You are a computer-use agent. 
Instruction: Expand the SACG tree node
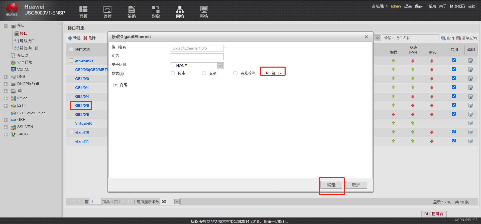pos(6,134)
